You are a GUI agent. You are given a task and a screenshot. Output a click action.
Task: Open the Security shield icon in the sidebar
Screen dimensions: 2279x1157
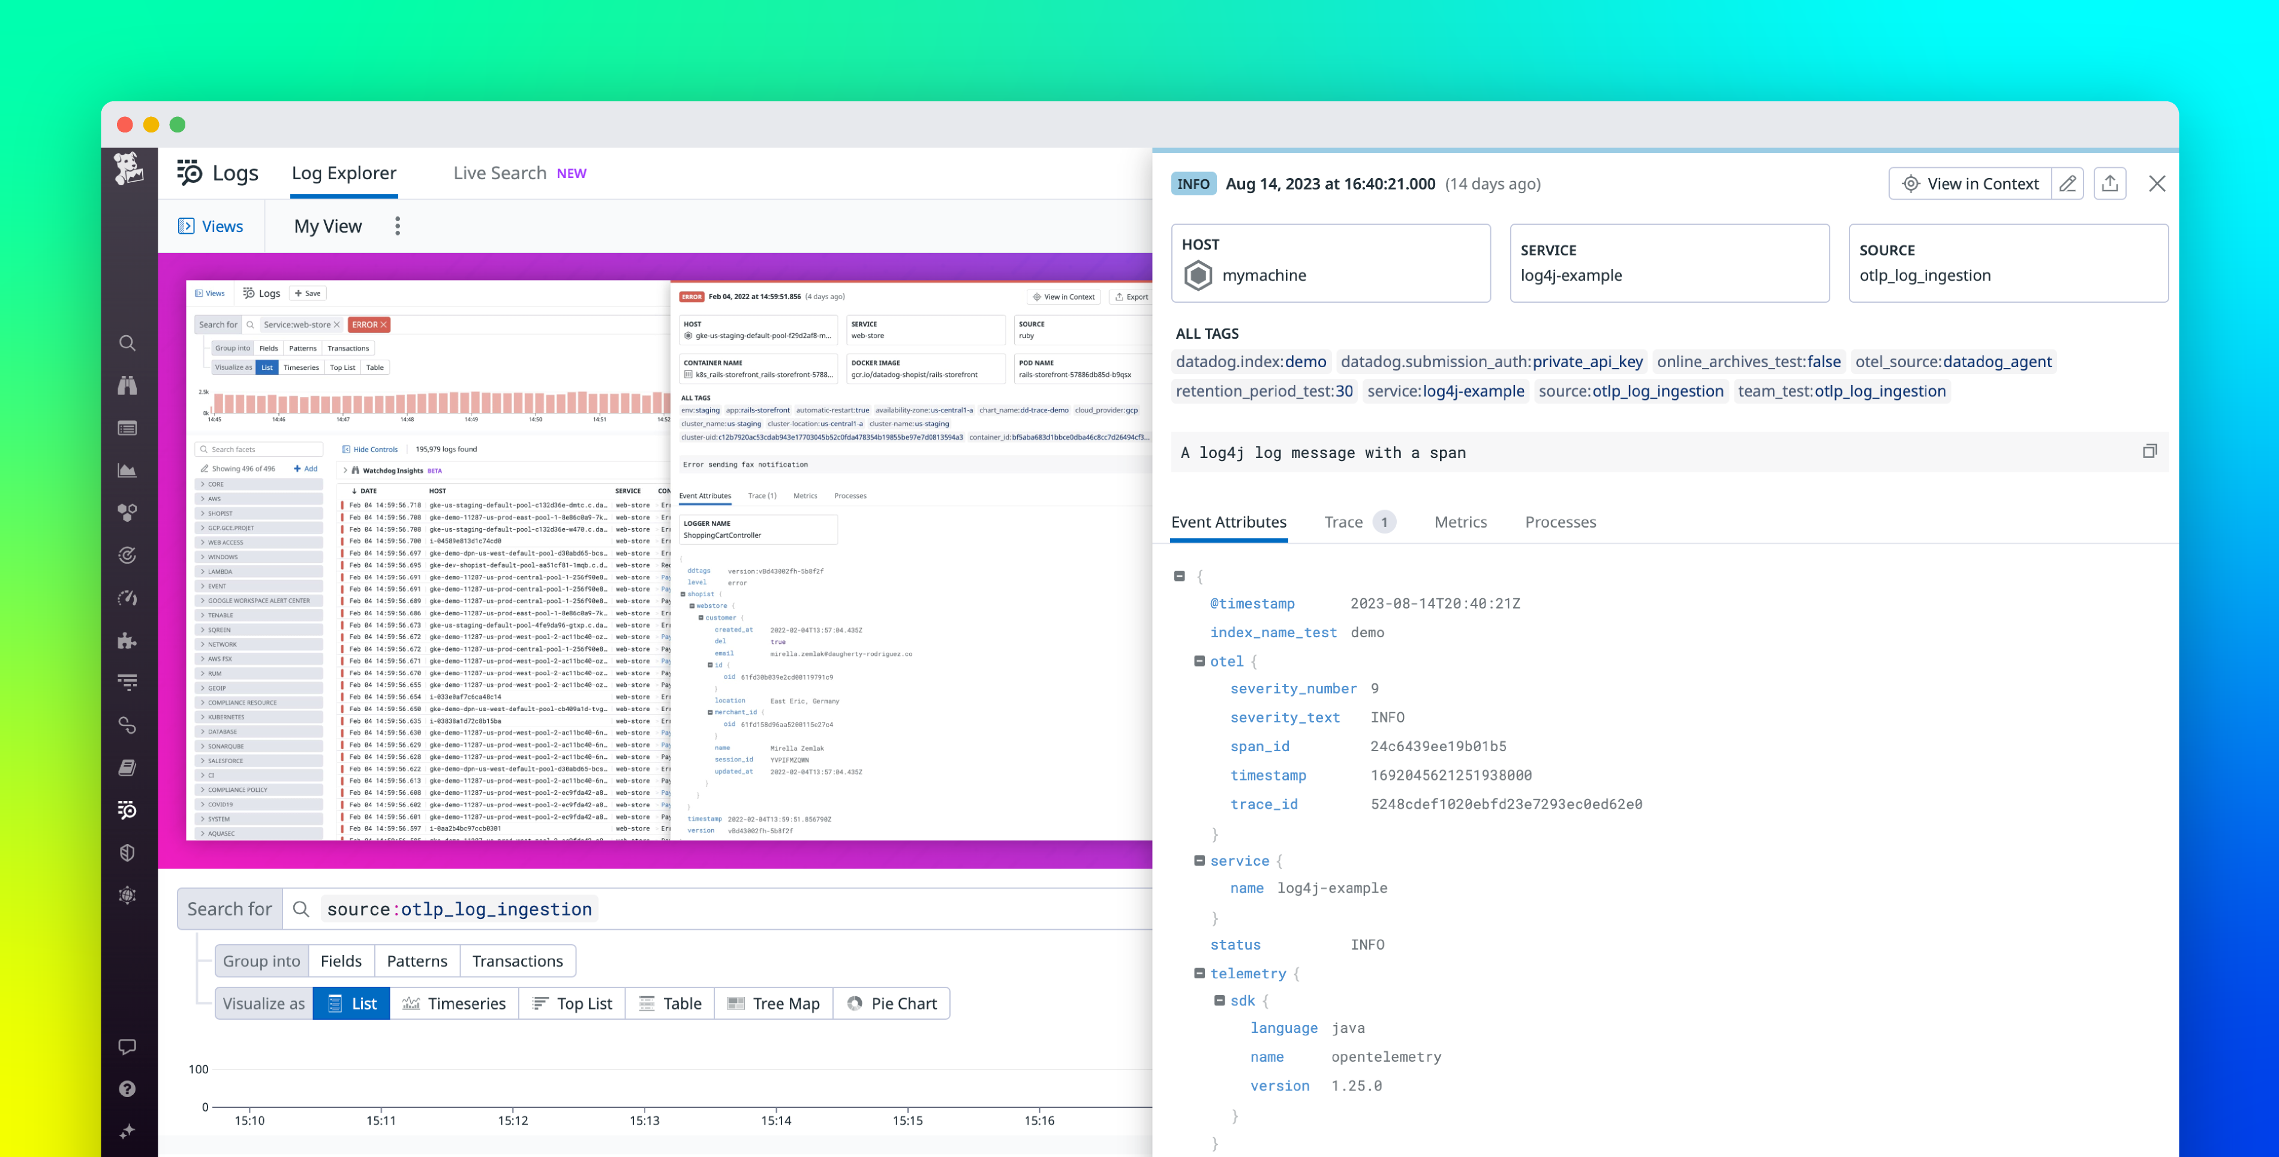tap(127, 852)
